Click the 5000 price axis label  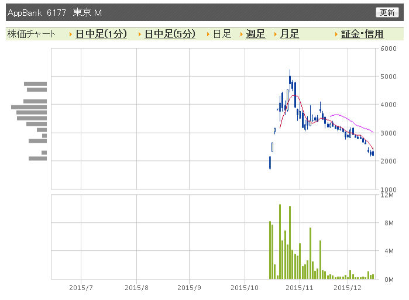pos(388,77)
